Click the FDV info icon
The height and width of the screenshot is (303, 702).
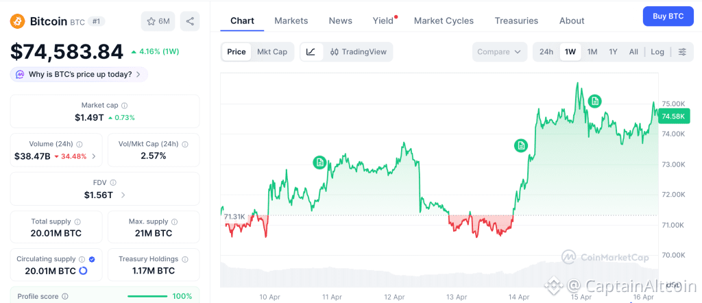[x=113, y=183]
